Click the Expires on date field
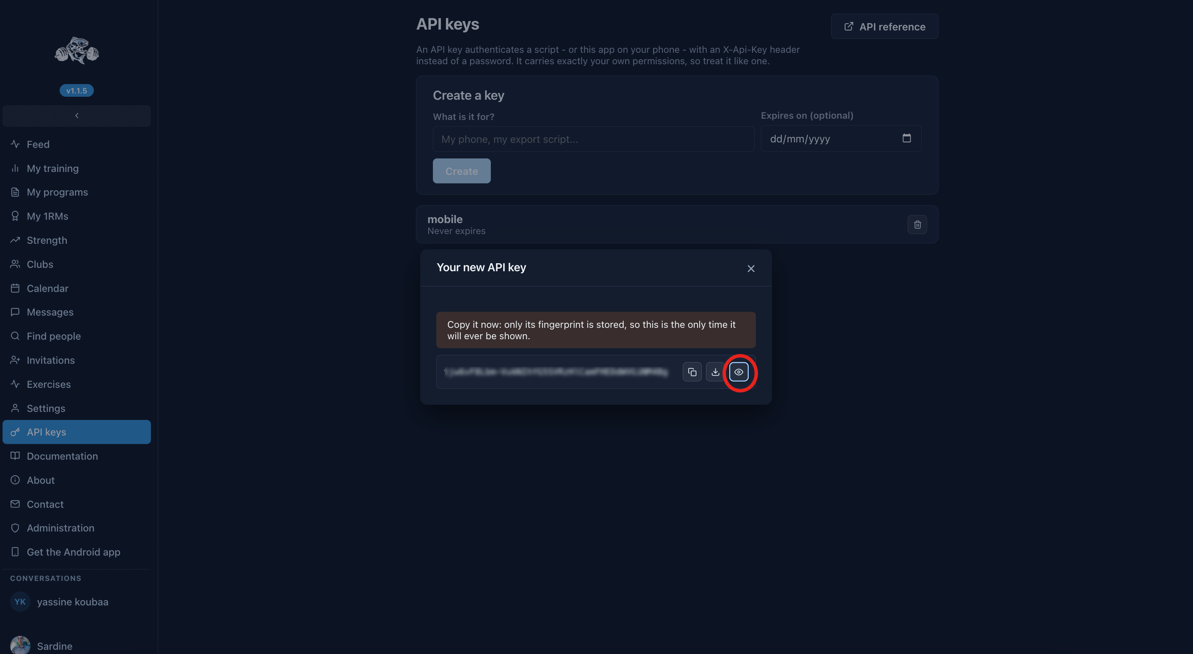 click(840, 139)
